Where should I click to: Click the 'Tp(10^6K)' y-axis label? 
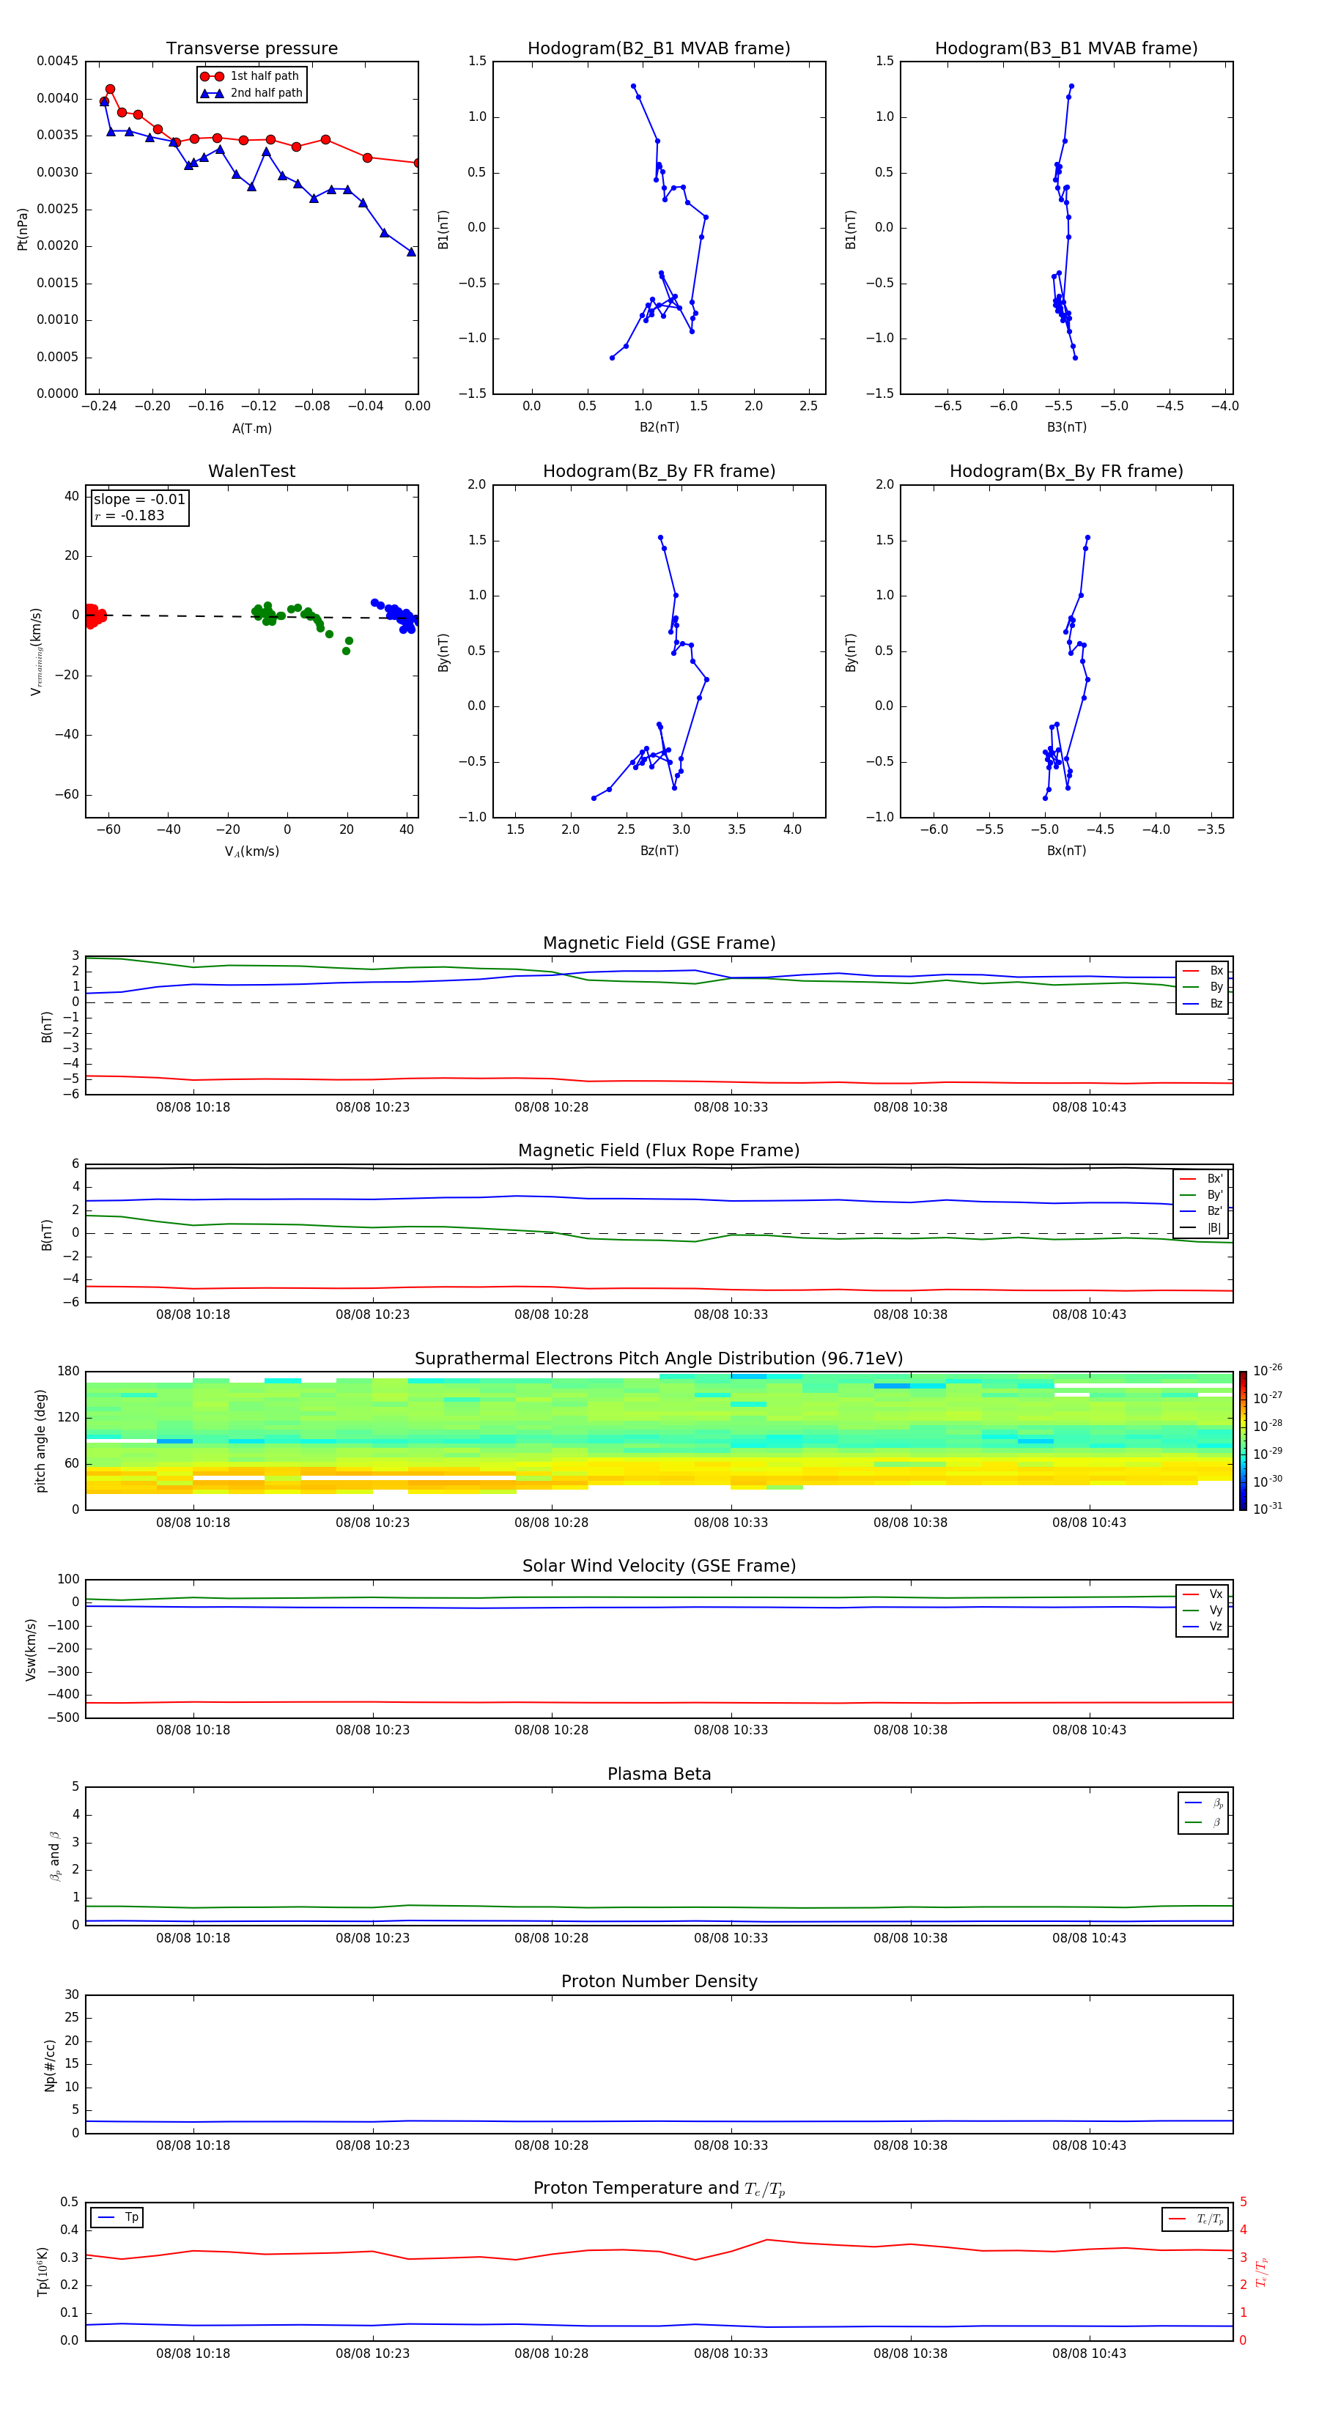(43, 2271)
